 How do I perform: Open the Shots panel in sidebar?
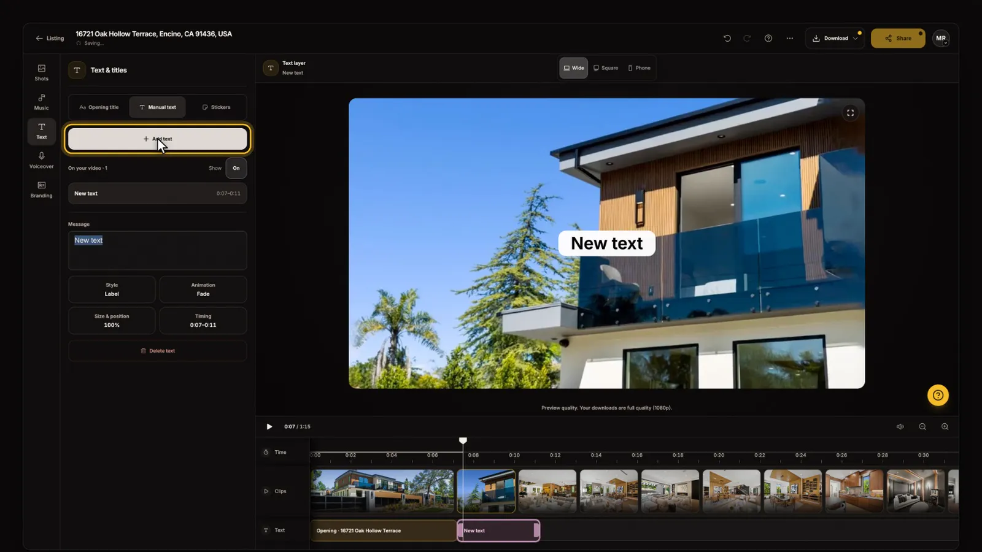click(x=41, y=72)
